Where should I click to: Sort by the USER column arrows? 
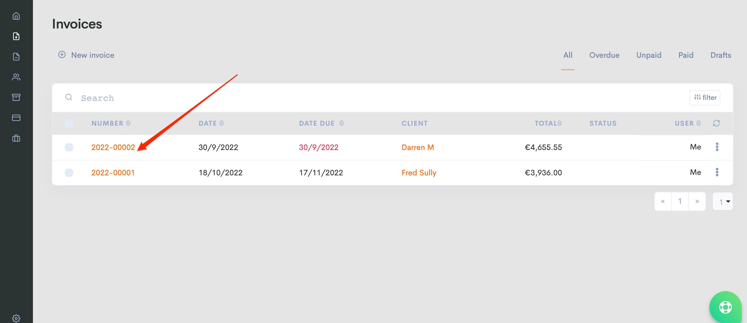tap(699, 123)
